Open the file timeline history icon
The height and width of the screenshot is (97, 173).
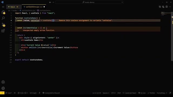(160, 7)
